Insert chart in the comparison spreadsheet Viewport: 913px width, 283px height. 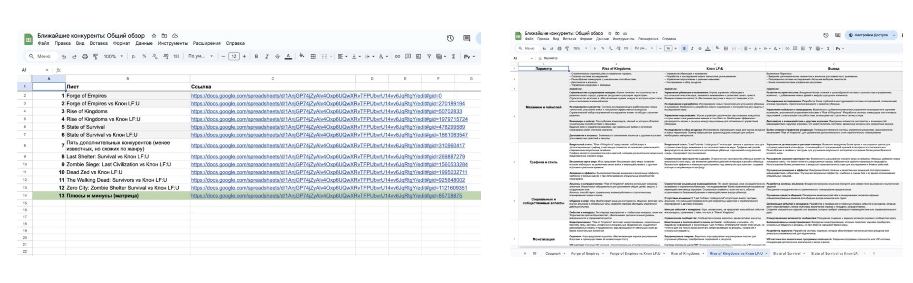[x=802, y=48]
